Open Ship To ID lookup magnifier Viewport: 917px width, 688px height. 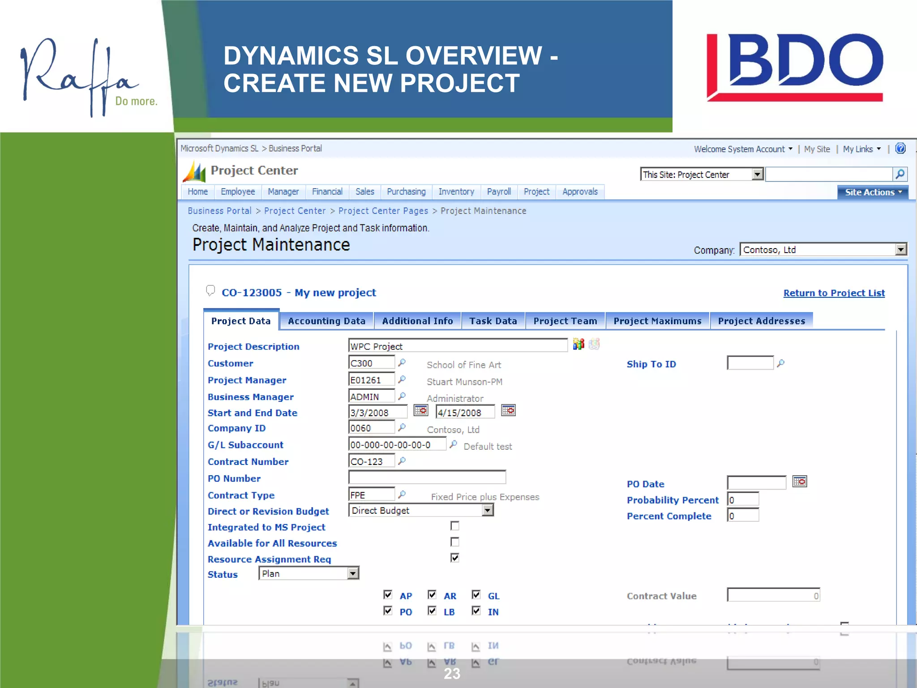[780, 363]
